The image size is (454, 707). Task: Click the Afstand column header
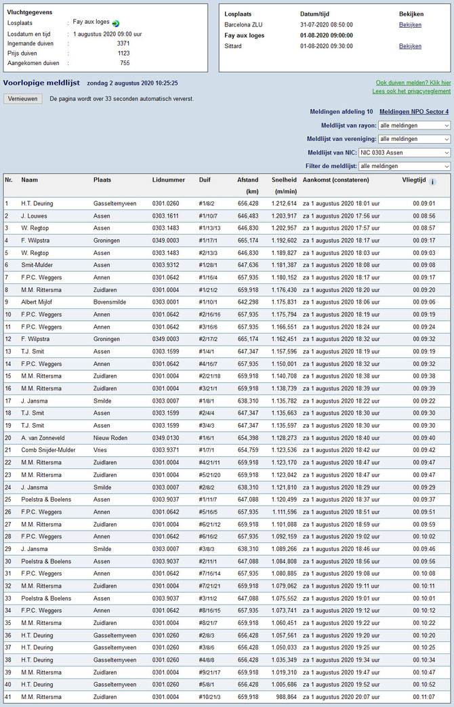click(248, 180)
